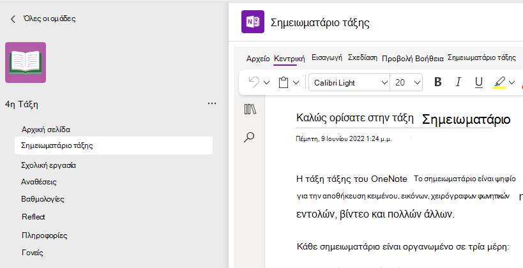Toggle Italic formatting
This screenshot has height=268, width=523.
point(459,82)
